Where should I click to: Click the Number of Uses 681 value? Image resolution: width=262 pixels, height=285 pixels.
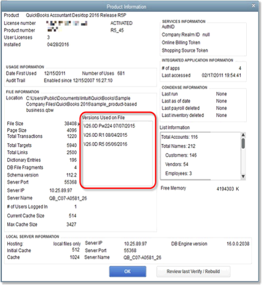tap(121, 73)
